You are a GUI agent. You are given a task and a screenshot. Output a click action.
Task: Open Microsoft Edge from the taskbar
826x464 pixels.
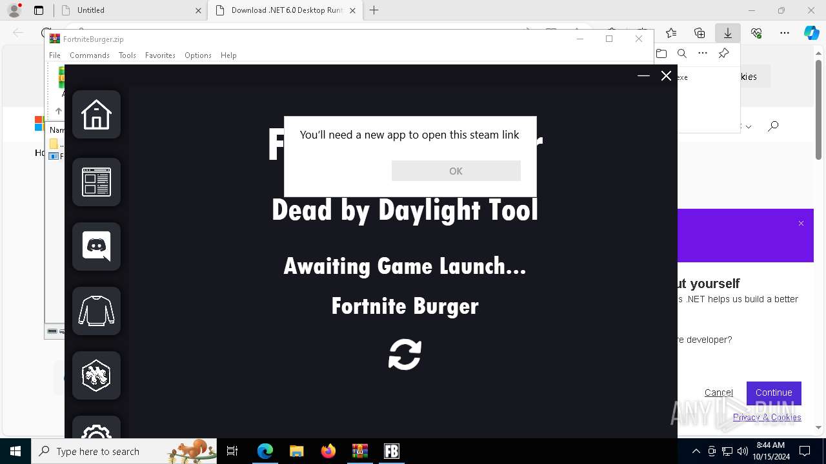coord(265,451)
